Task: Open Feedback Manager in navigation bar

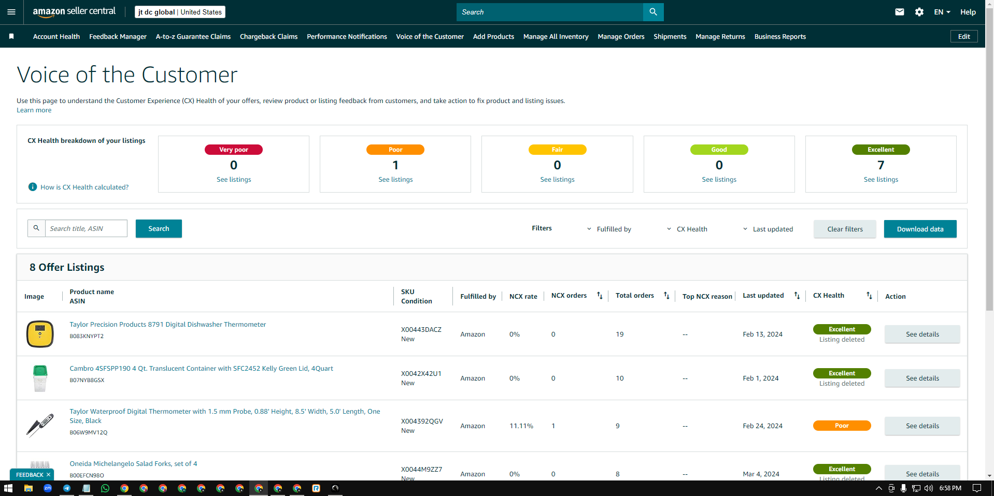Action: (x=118, y=36)
